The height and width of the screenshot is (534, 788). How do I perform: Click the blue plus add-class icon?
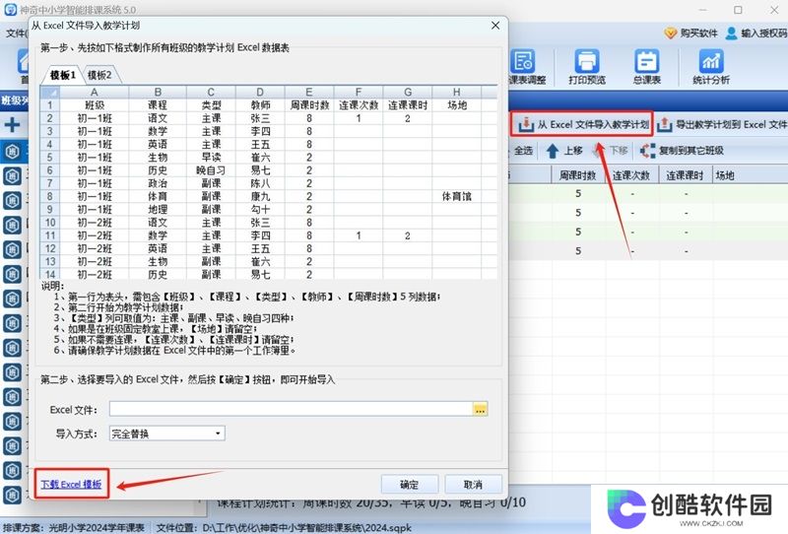coord(13,125)
